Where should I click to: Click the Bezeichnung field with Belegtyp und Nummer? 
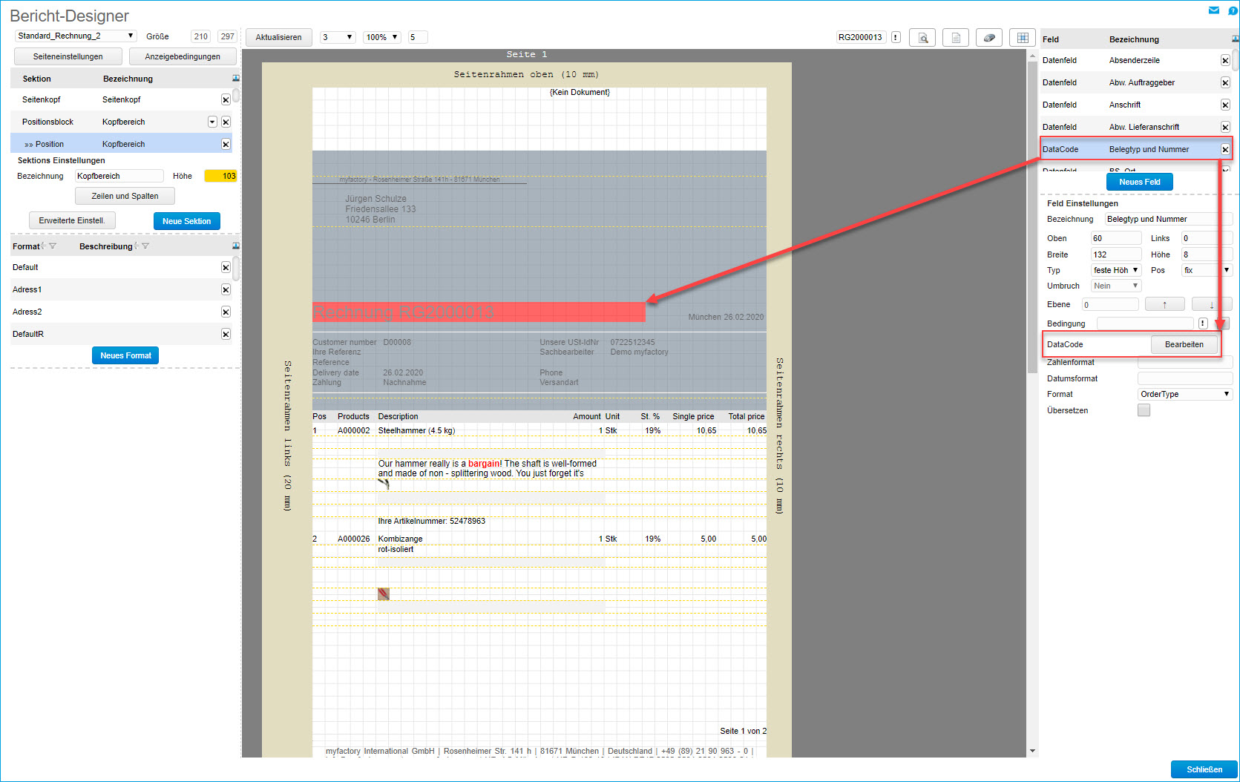[1168, 219]
